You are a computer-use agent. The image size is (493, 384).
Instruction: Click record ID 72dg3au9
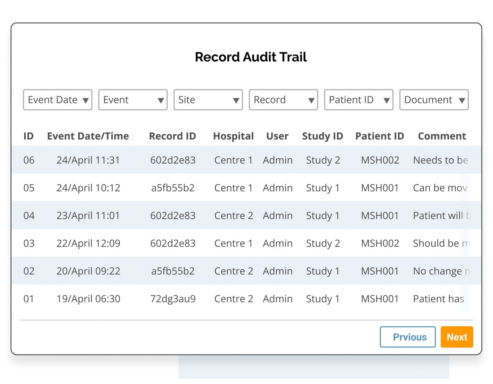pos(173,299)
